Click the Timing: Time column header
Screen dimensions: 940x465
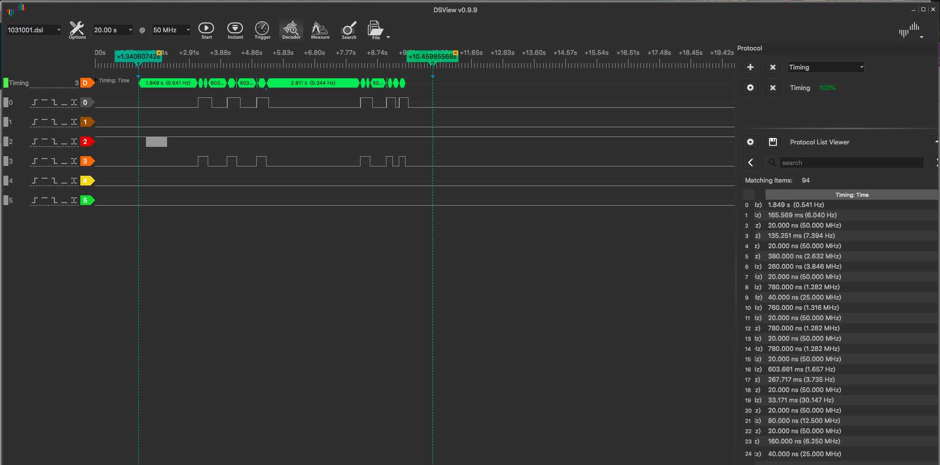click(x=852, y=195)
